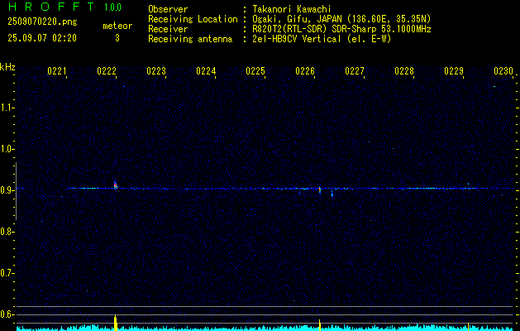Viewport: 520px width, 331px height.
Task: Click the 1.1 frequency axis label
Action: [x=6, y=108]
